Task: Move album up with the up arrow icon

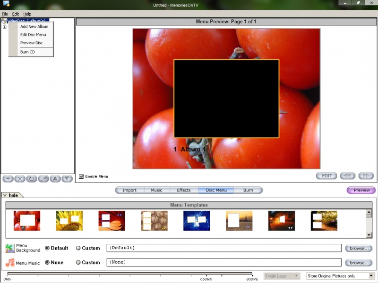Action: (x=55, y=179)
